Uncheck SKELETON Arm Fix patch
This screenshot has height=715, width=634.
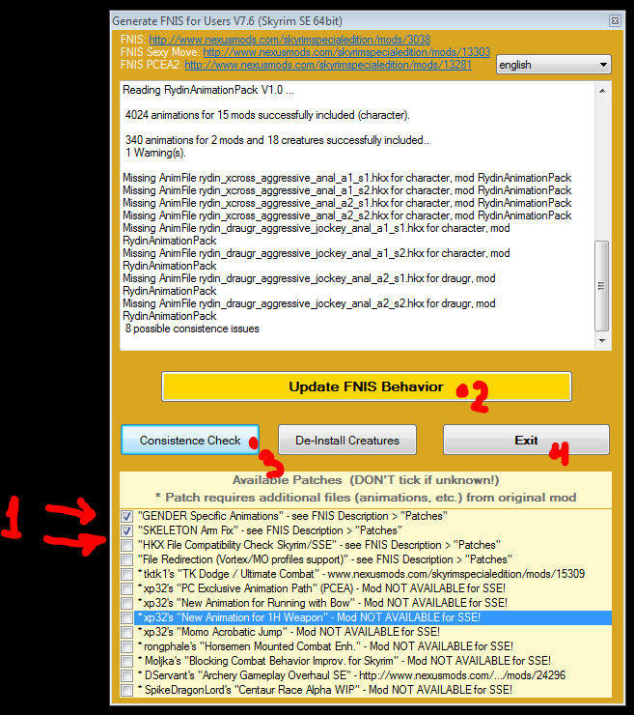127,530
